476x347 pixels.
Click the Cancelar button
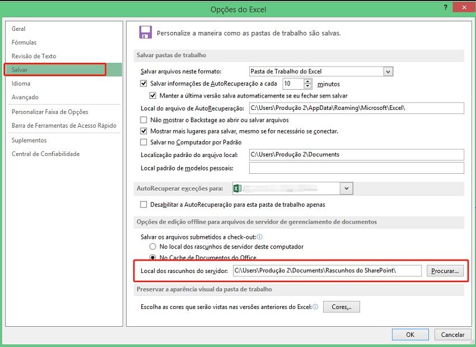pyautogui.click(x=452, y=335)
